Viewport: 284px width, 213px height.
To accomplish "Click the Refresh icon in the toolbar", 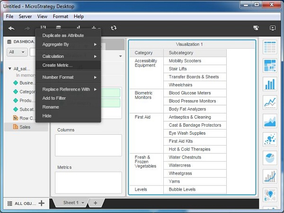I will (x=114, y=28).
